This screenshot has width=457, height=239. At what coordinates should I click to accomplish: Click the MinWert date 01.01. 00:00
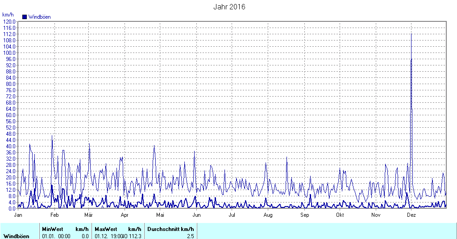pyautogui.click(x=56, y=236)
